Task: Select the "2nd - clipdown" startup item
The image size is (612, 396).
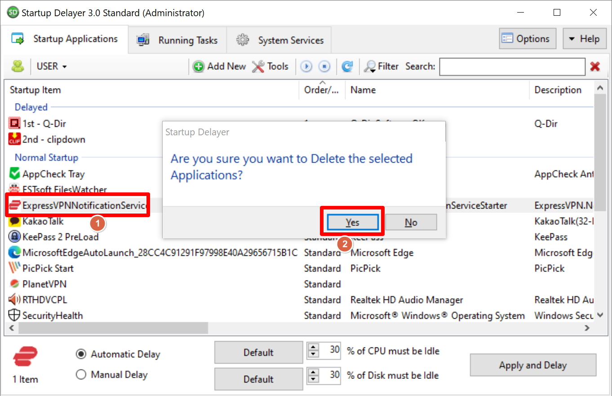Action: [54, 139]
